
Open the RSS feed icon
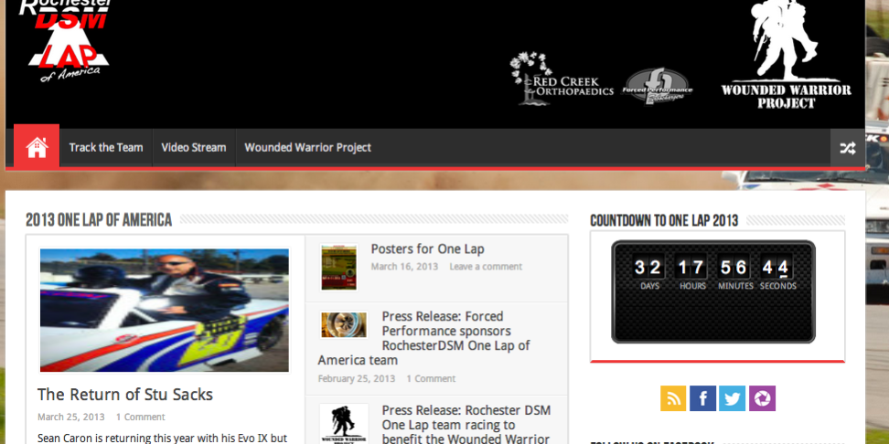tap(673, 398)
